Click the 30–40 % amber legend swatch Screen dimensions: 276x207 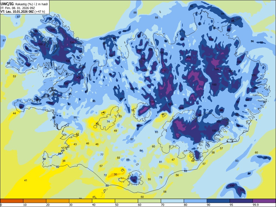pyautogui.click(x=81, y=201)
